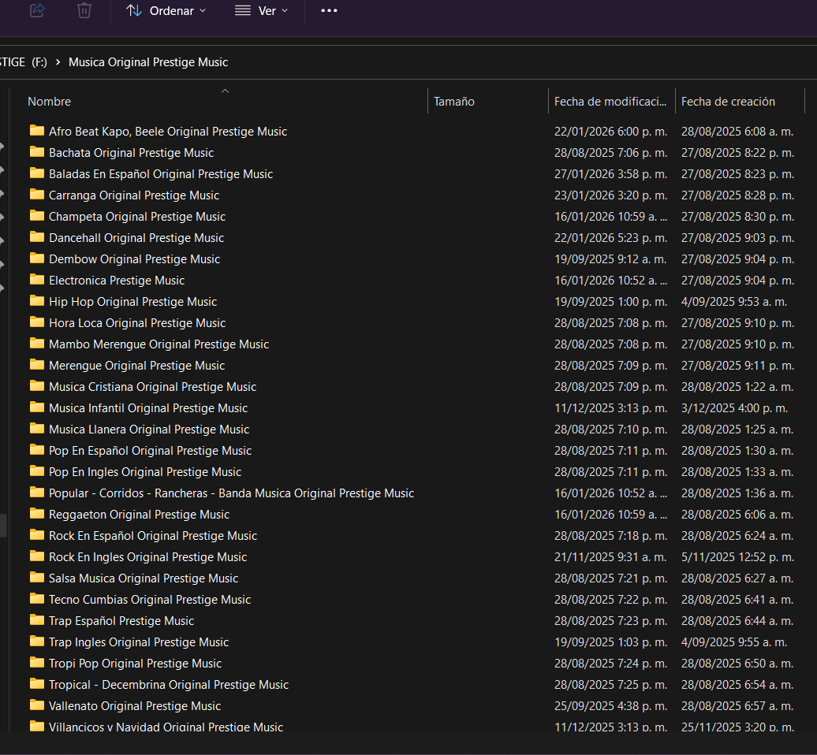Image resolution: width=817 pixels, height=755 pixels.
Task: Click folder icon of Hora Loca Original Prestige
Action: point(37,323)
